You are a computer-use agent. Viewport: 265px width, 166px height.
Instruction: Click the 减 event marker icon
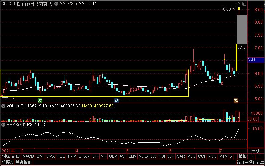pyautogui.click(x=40, y=101)
